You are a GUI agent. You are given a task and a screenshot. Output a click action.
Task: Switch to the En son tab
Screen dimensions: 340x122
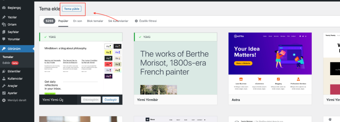tap(78, 21)
